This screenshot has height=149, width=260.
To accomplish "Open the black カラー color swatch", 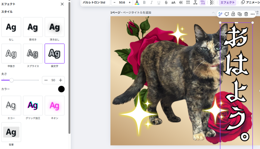I will [61, 89].
